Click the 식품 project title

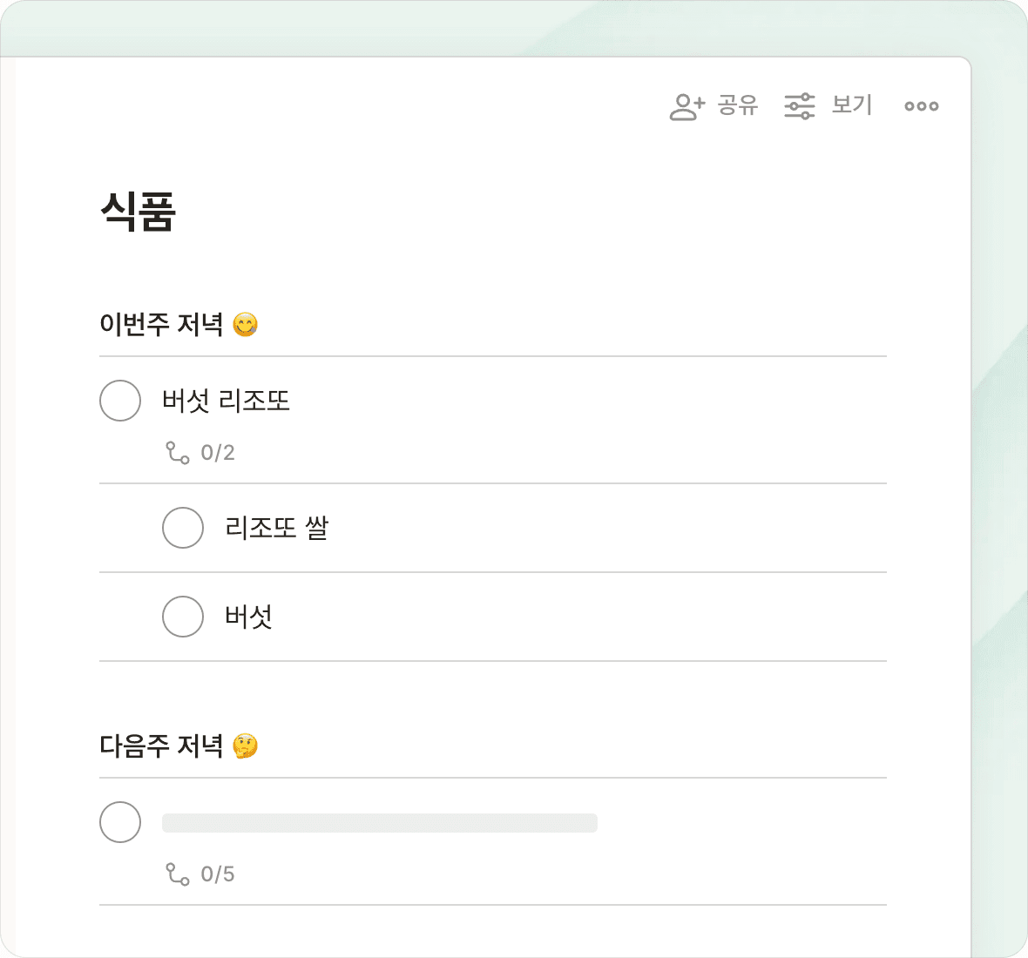[138, 212]
